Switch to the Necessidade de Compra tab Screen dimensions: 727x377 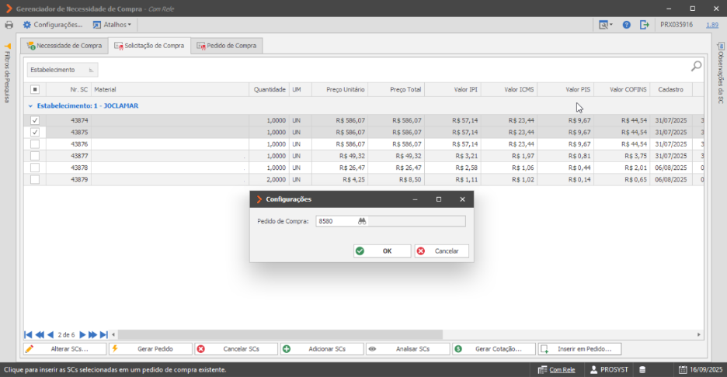pyautogui.click(x=64, y=46)
